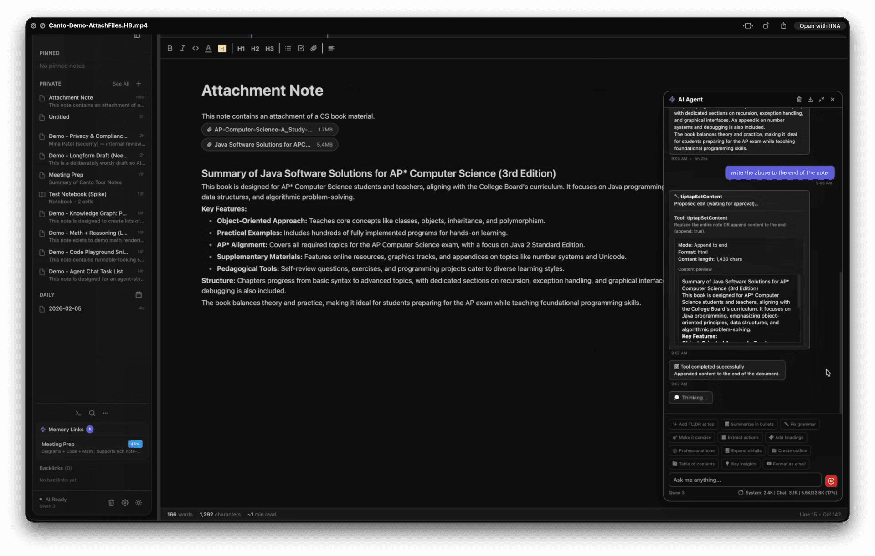The width and height of the screenshot is (875, 556).
Task: Expand Memory Links section
Action: click(67, 429)
